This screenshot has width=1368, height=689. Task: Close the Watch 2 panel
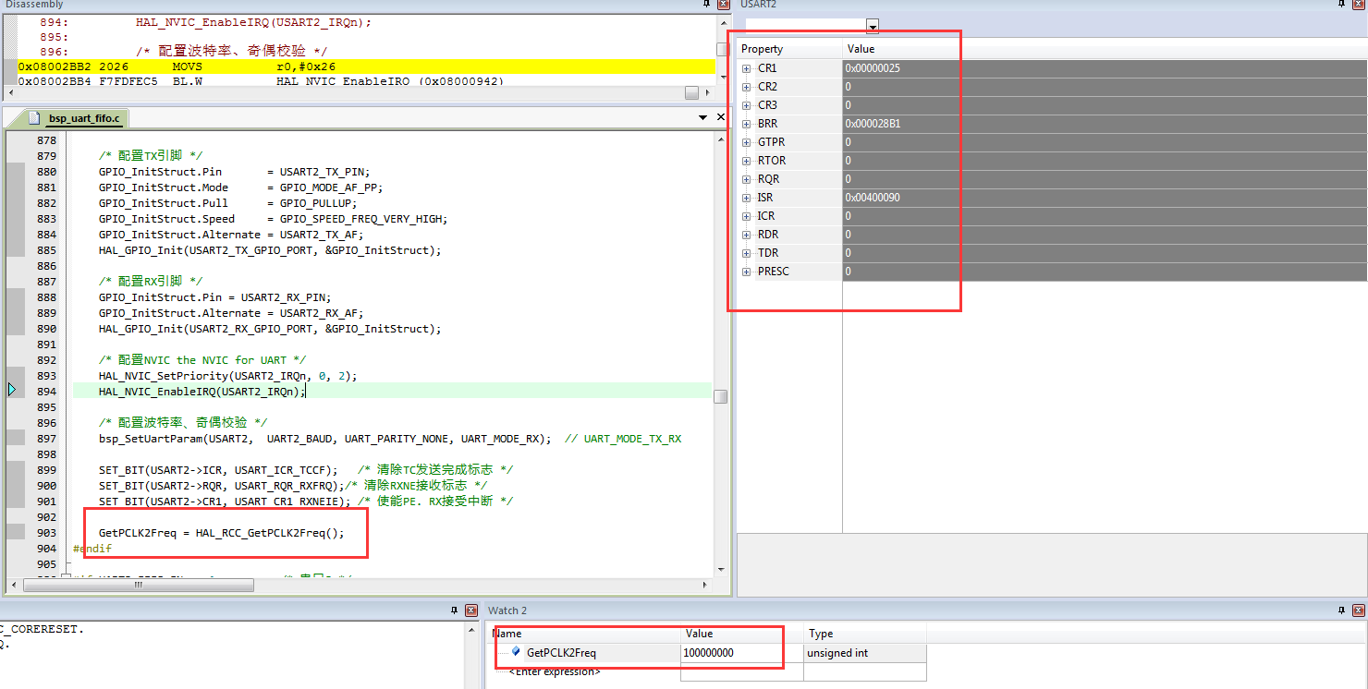click(x=1358, y=610)
